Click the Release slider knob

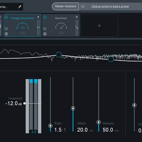(99, 122)
